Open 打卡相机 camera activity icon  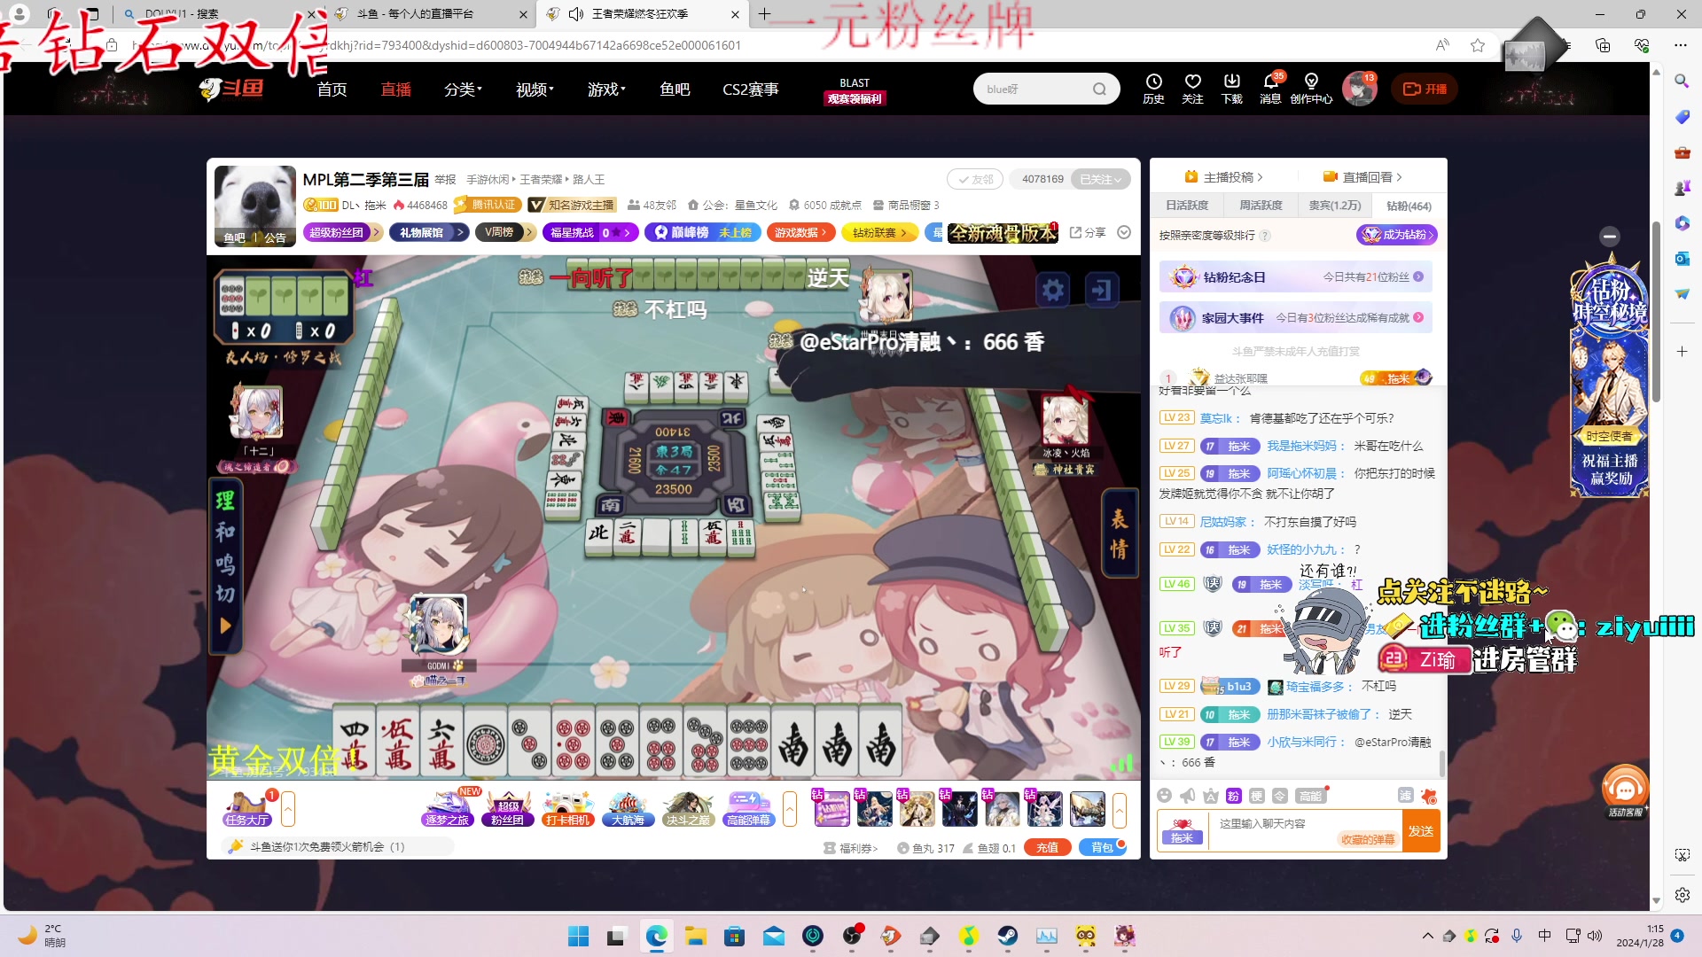567,809
